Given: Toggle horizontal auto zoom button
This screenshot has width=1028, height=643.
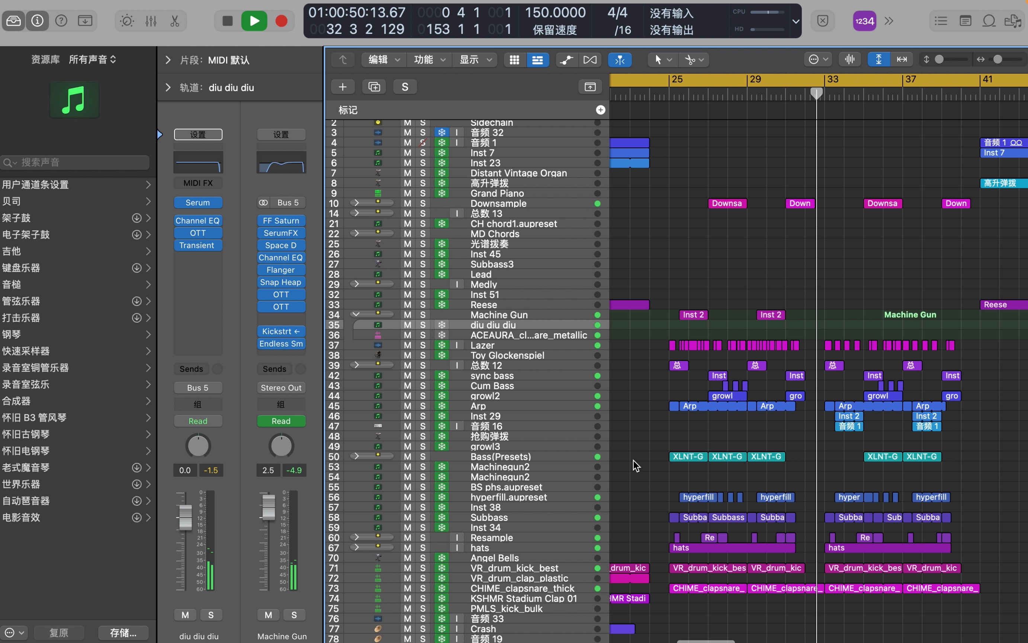Looking at the screenshot, I should [902, 60].
